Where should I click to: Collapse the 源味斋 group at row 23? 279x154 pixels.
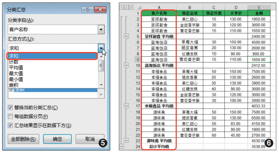(x=126, y=140)
